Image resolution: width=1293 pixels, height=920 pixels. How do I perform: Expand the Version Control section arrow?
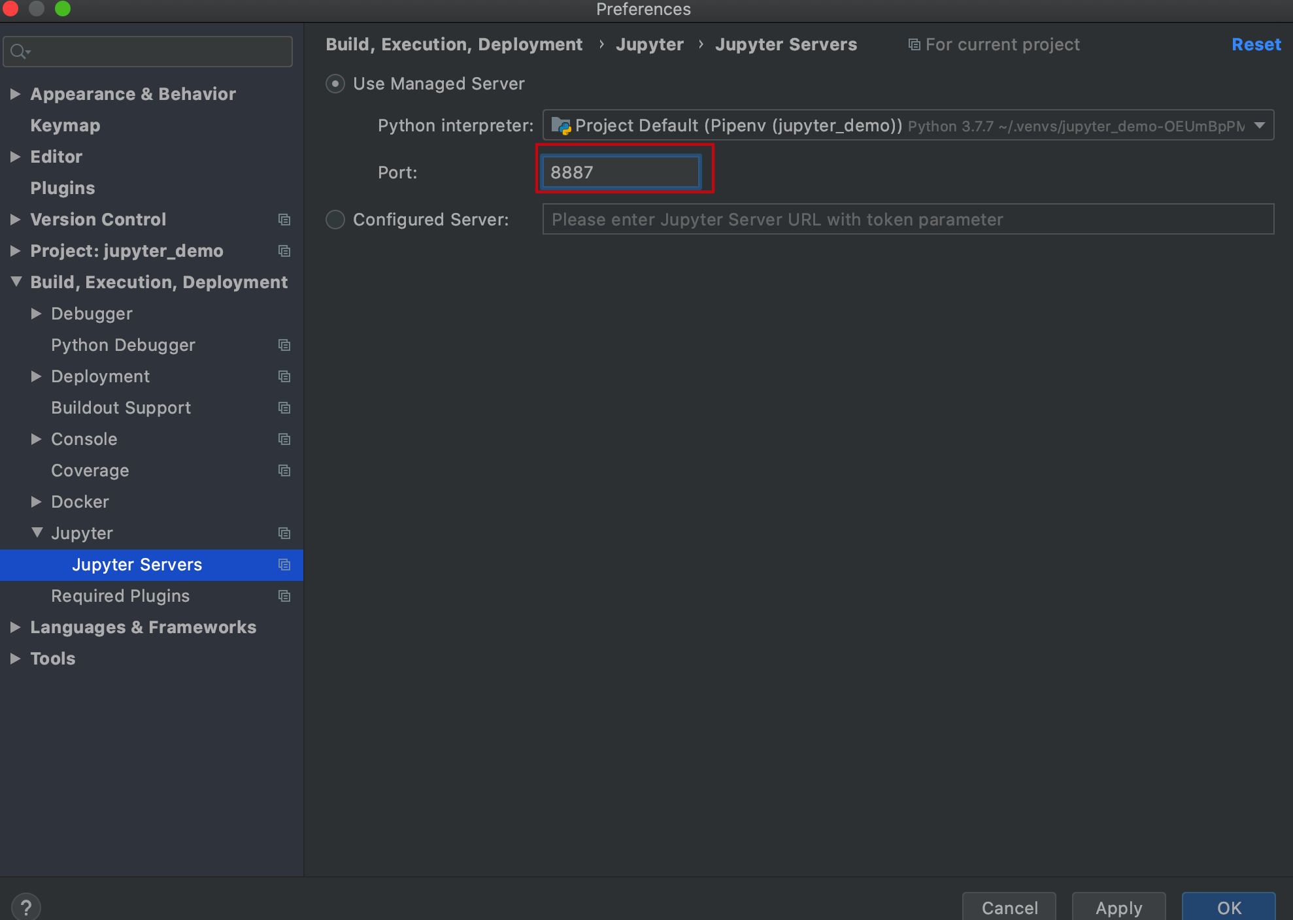pyautogui.click(x=16, y=220)
